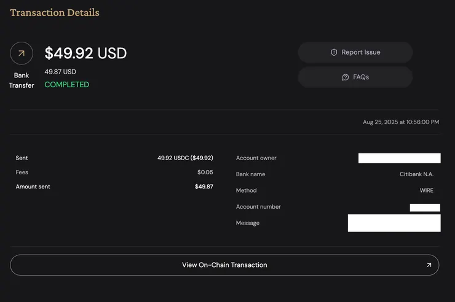Click the 49.92 USDC sent value
The height and width of the screenshot is (302, 455).
click(185, 158)
